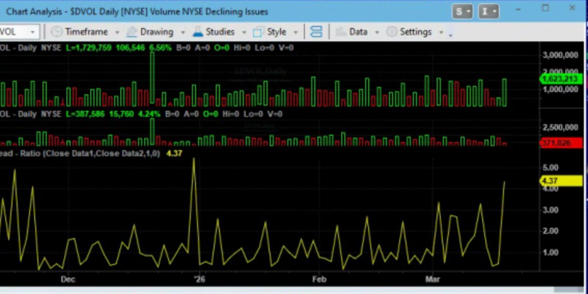Select the red 371,826 price marker
588x294 pixels.
click(561, 143)
